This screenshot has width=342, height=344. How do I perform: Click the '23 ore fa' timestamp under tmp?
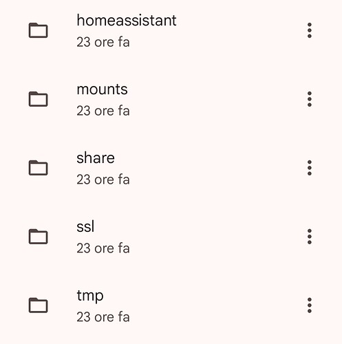[x=103, y=317]
